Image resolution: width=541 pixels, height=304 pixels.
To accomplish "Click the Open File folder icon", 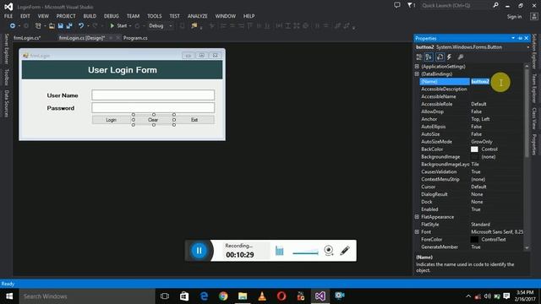I will coord(52,26).
